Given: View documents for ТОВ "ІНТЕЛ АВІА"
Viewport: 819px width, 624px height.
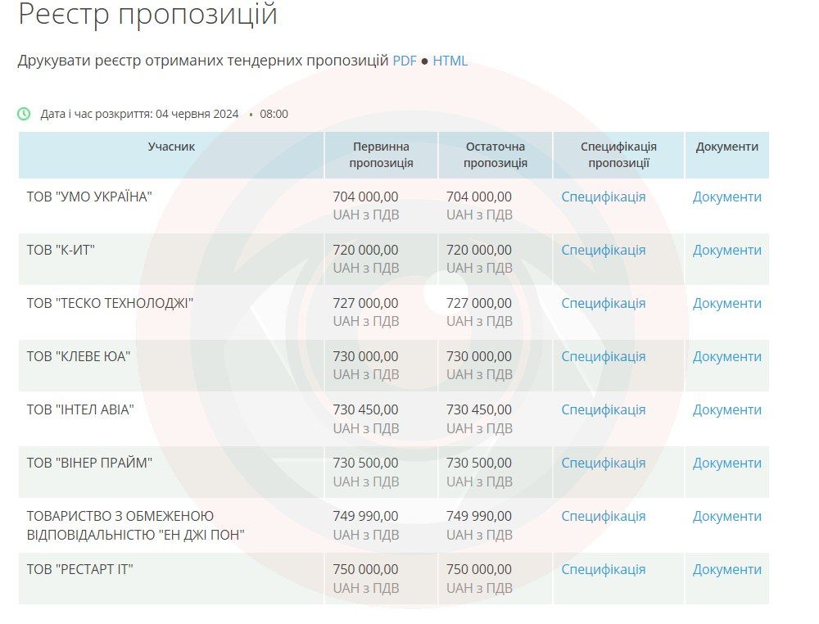Looking at the screenshot, I should pyautogui.click(x=726, y=409).
